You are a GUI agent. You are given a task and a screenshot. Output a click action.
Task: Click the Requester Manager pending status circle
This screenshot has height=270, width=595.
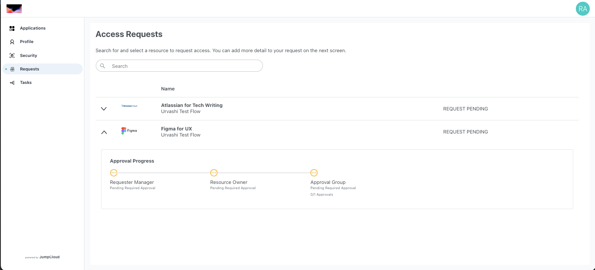[114, 173]
